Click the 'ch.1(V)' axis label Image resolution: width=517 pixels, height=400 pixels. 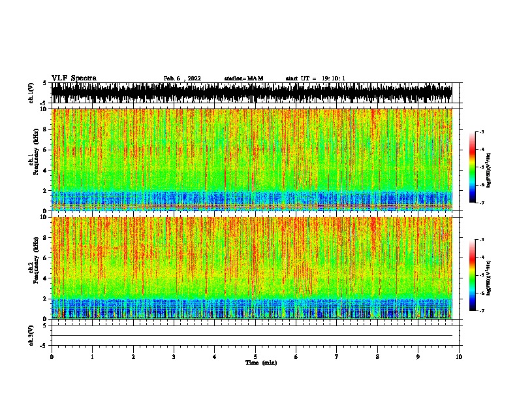point(31,93)
